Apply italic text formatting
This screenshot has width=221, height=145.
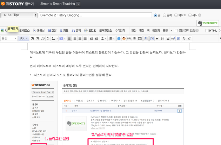(43, 38)
